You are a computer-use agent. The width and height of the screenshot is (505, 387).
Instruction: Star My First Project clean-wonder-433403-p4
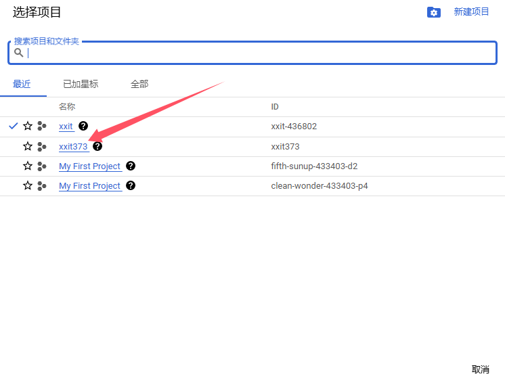tap(28, 186)
